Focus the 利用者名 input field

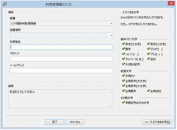tap(61, 47)
